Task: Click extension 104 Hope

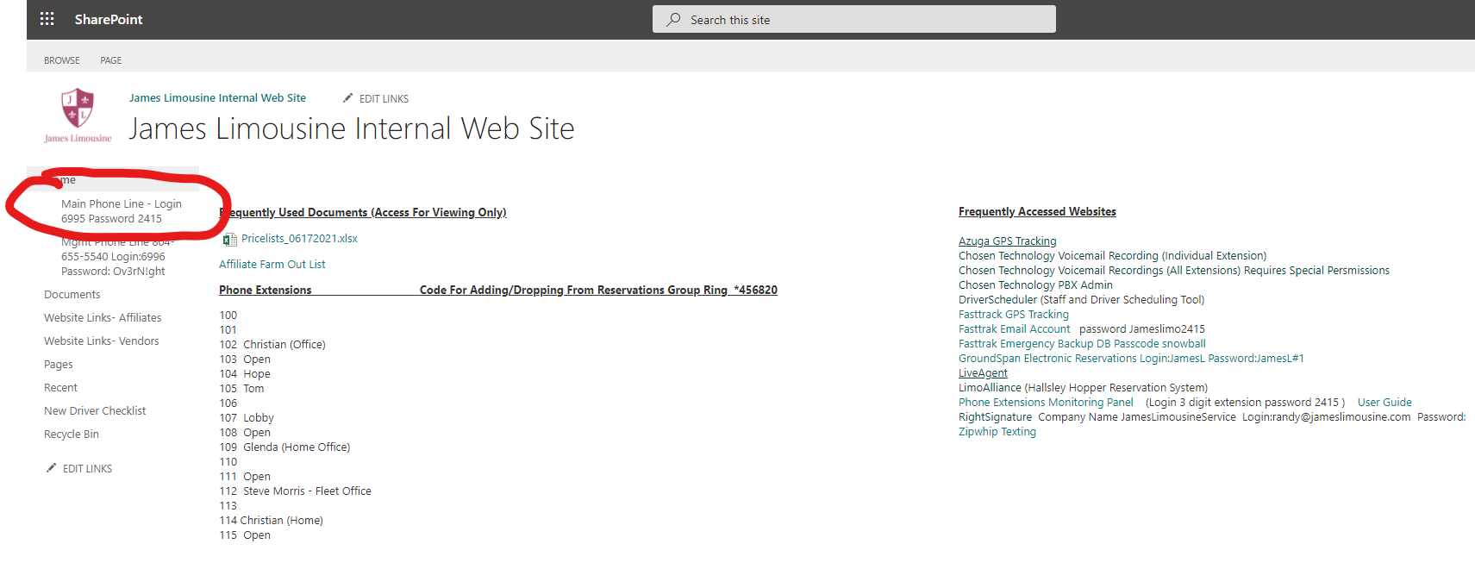Action: (245, 374)
